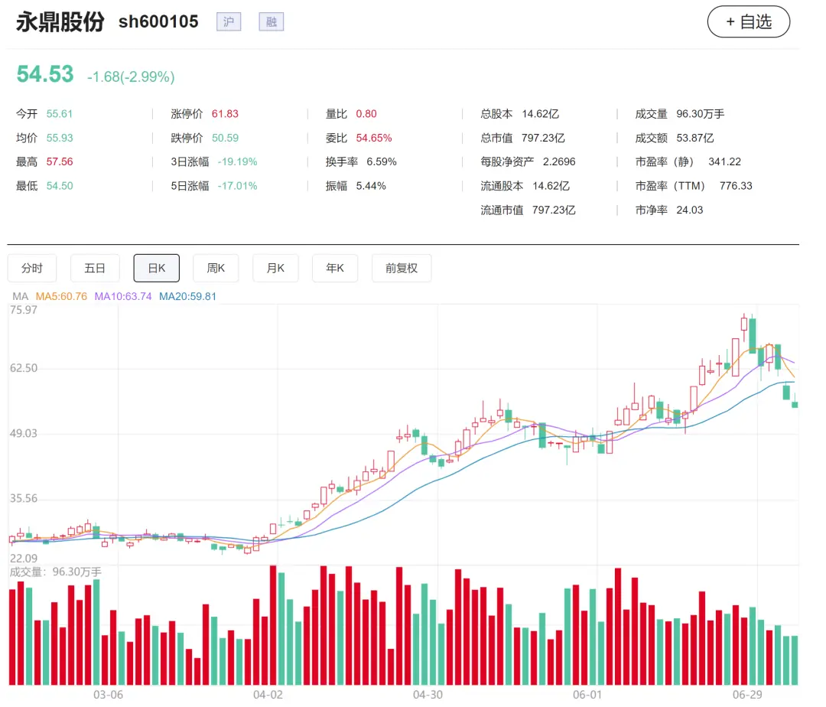Click the 35.56 price axis label
This screenshot has height=707, width=826.
click(24, 498)
